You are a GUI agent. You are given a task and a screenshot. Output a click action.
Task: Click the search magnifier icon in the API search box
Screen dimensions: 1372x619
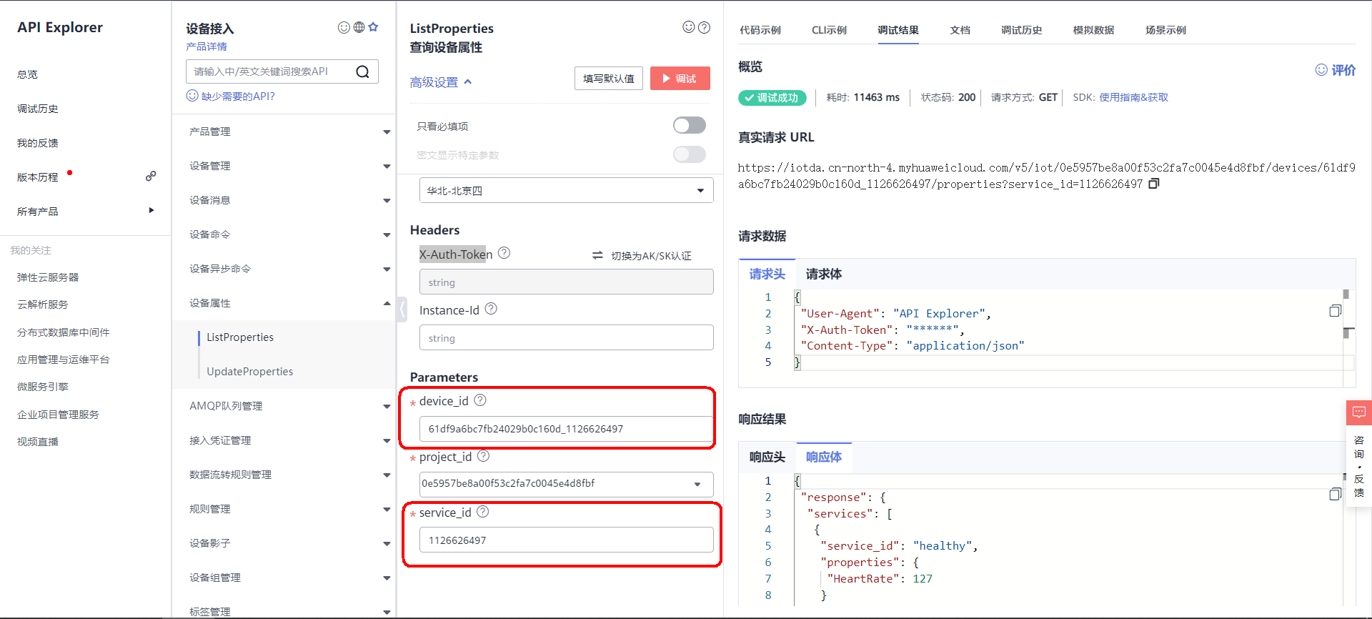point(362,71)
